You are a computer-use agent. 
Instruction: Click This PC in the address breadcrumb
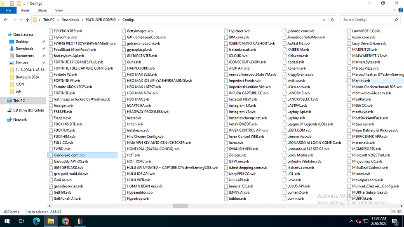(49, 20)
